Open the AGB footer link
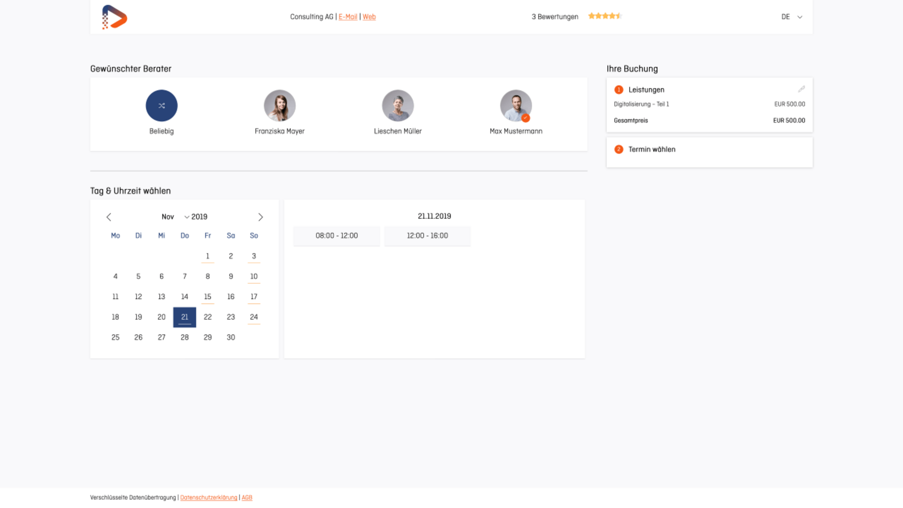Screen dimensions: 903x508 pyautogui.click(x=247, y=498)
